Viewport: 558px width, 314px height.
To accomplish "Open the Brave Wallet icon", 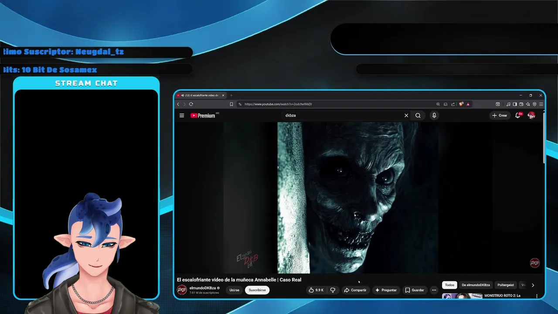I will tap(521, 104).
